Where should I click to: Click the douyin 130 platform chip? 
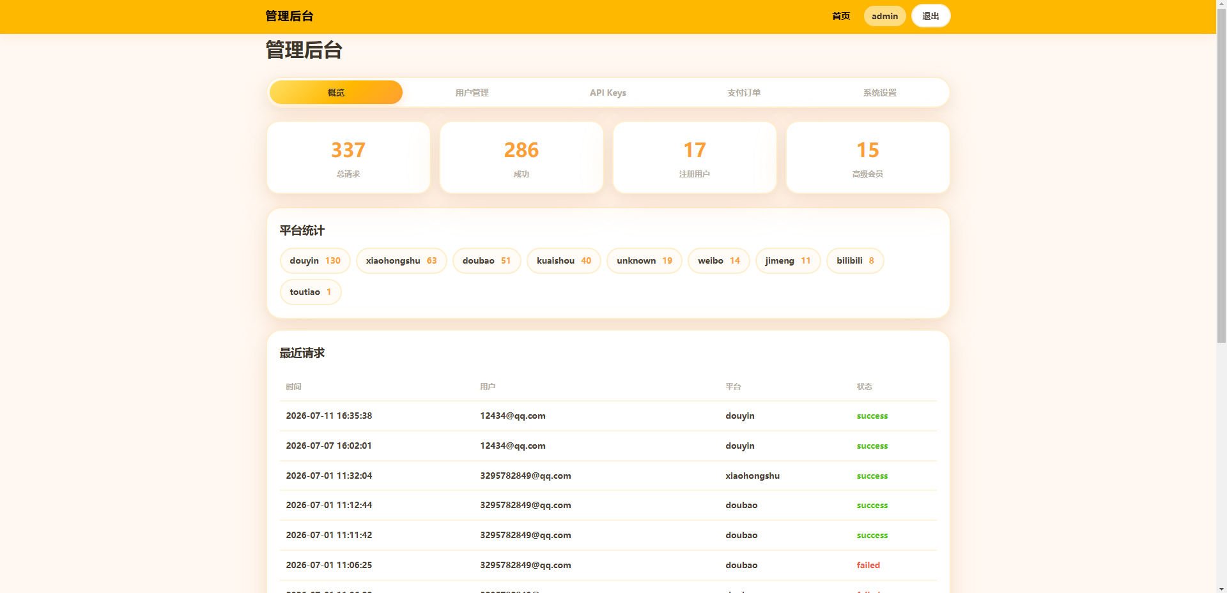(x=315, y=260)
